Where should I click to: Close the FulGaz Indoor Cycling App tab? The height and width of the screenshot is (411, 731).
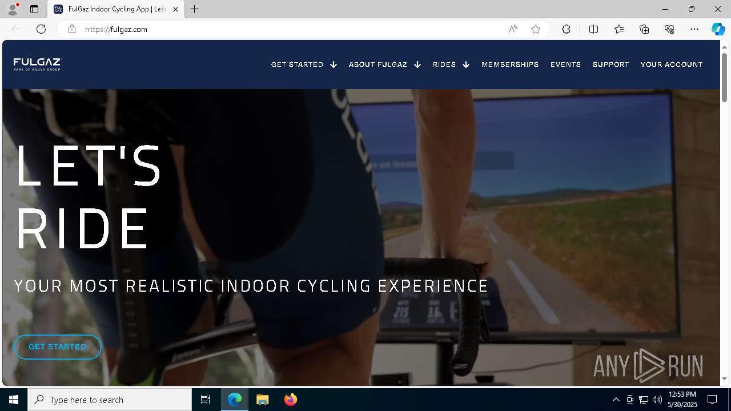point(175,9)
